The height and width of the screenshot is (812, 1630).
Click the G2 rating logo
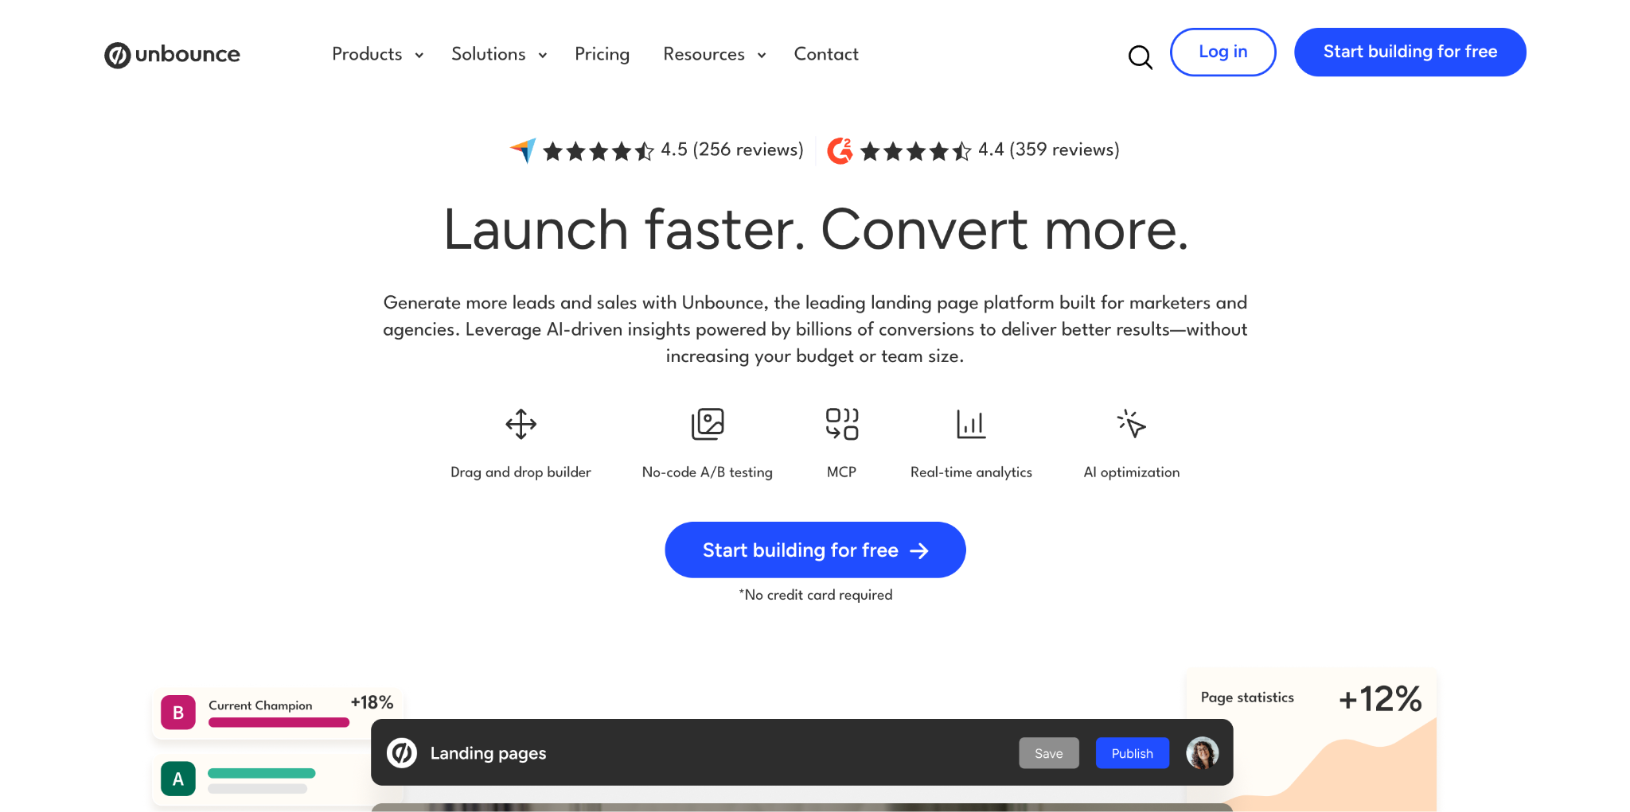coord(840,150)
